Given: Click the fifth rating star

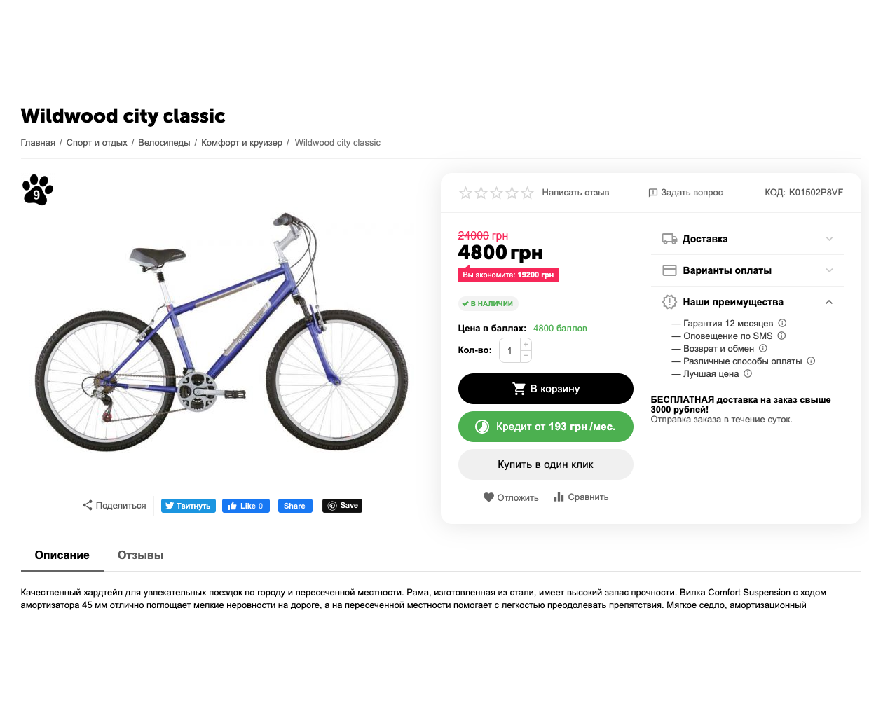Looking at the screenshot, I should [x=528, y=193].
